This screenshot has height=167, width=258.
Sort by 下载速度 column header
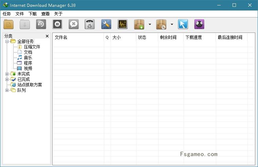click(x=200, y=38)
